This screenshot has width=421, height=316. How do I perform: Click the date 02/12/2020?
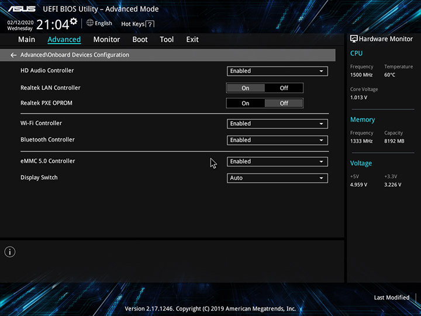coord(20,23)
